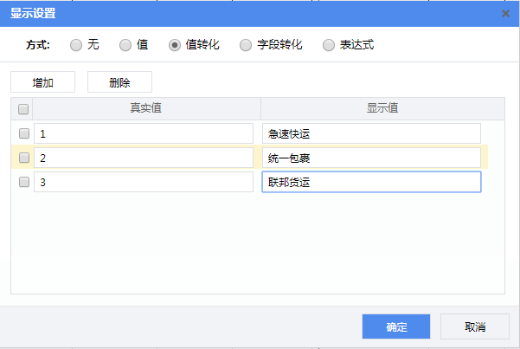Tick the checkbox for row 2
The width and height of the screenshot is (520, 349).
(x=23, y=158)
